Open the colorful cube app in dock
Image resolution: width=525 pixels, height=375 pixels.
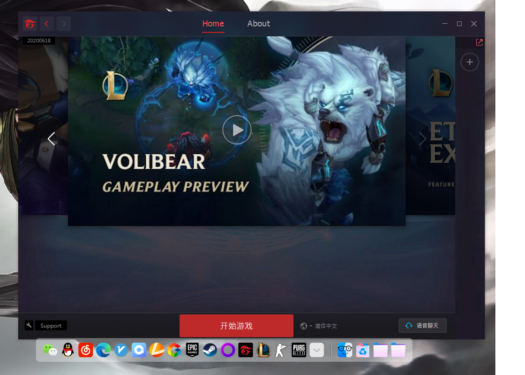175,350
